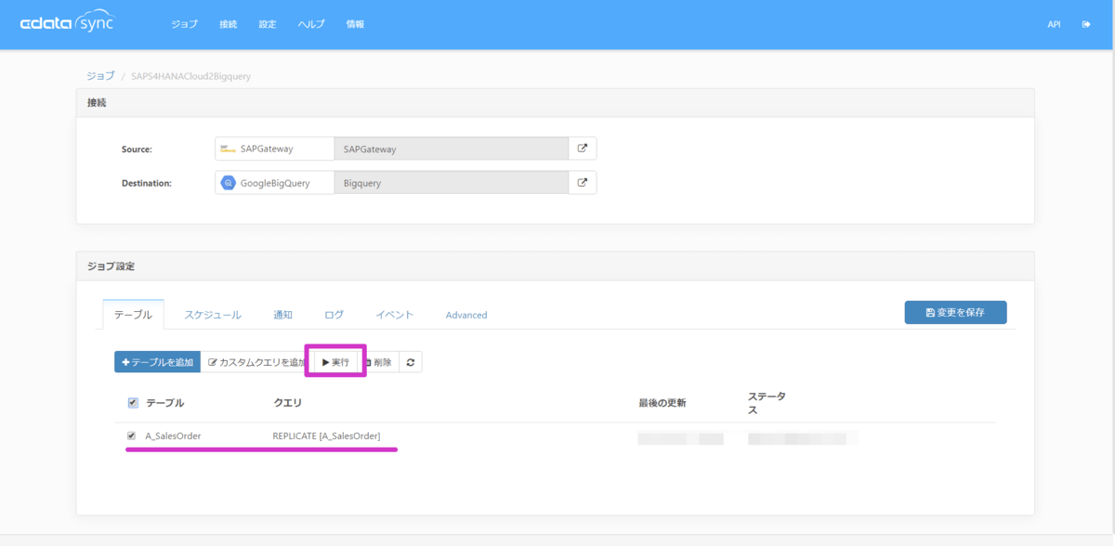This screenshot has width=1115, height=546.
Task: Open SAPGateway connection external link icon
Action: pos(583,149)
